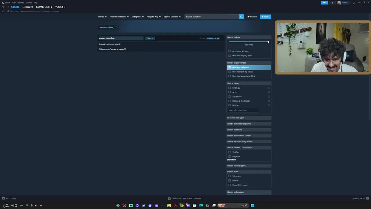Tick Hide free to play items
The height and width of the screenshot is (209, 371).
pyautogui.click(x=230, y=56)
